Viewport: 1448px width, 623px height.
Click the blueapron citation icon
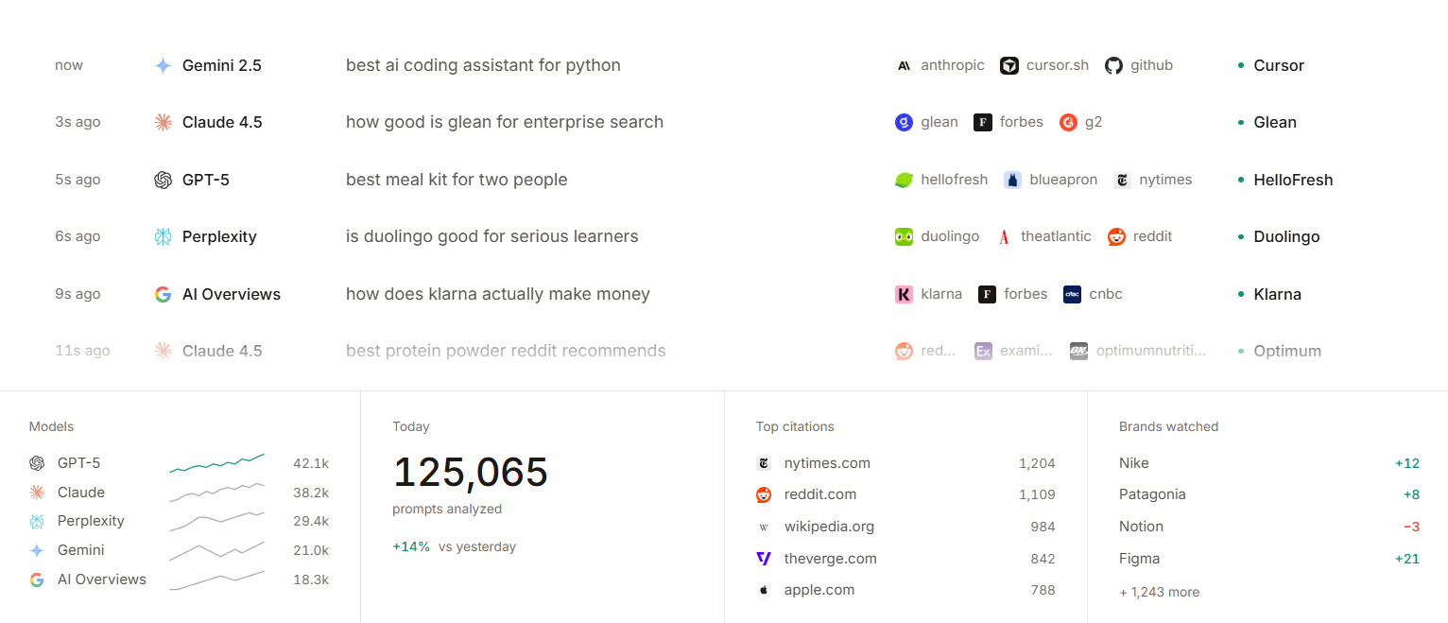[x=1012, y=180]
